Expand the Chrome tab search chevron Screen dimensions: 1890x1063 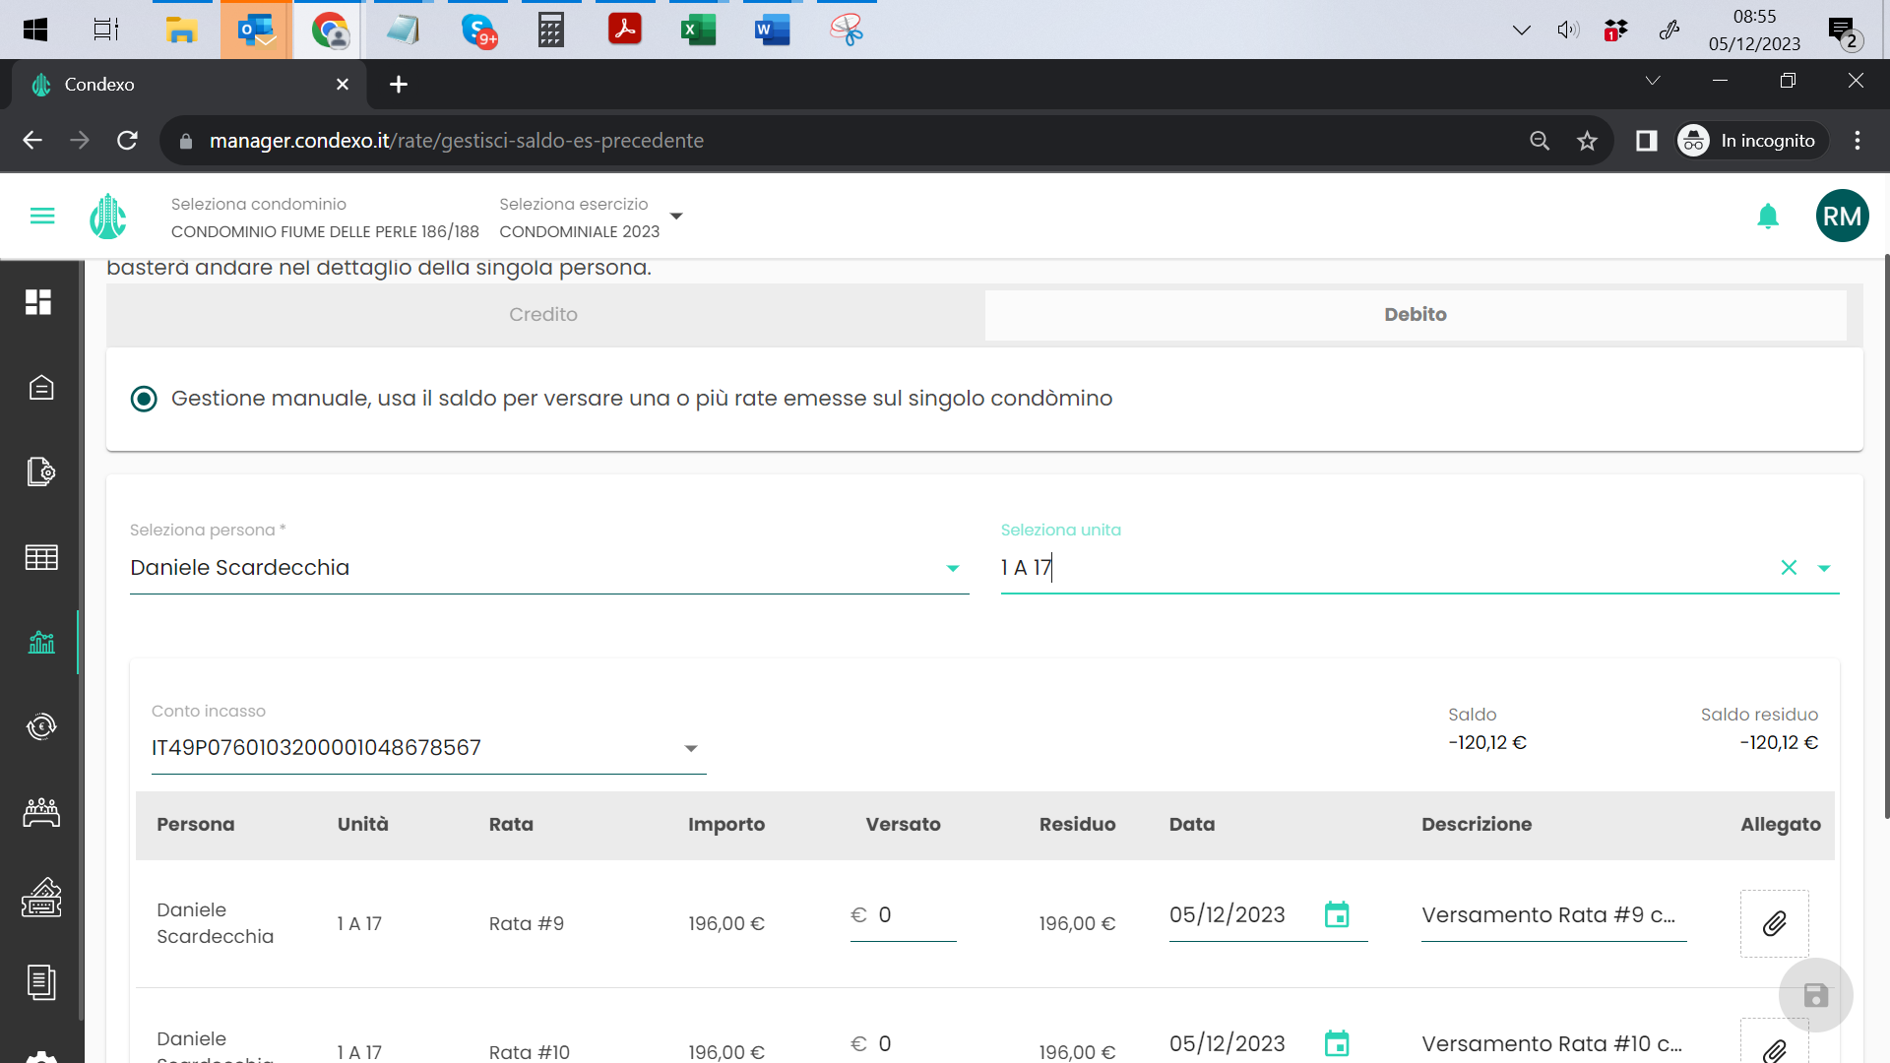click(x=1653, y=81)
